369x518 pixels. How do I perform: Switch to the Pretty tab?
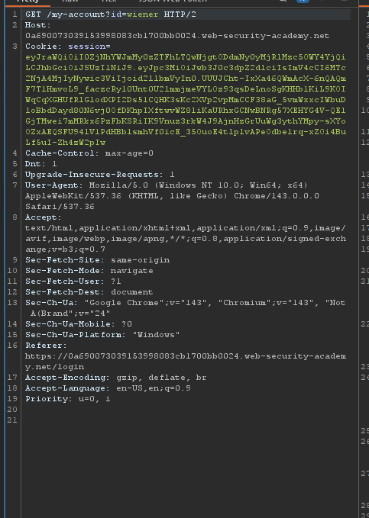[x=28, y=2]
